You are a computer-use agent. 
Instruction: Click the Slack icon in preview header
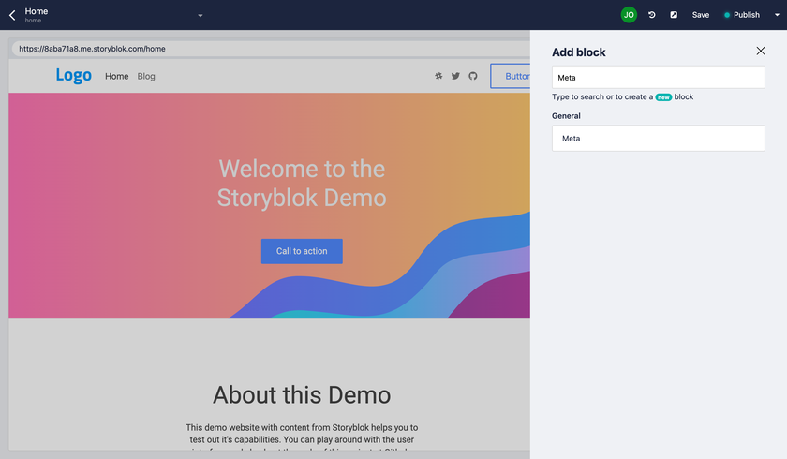[438, 76]
